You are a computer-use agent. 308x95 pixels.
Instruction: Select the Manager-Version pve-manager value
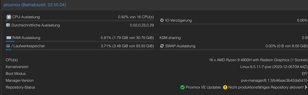tap(274, 80)
